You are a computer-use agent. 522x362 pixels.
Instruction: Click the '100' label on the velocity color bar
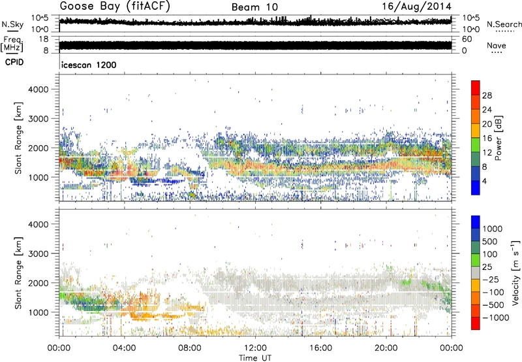coord(490,254)
